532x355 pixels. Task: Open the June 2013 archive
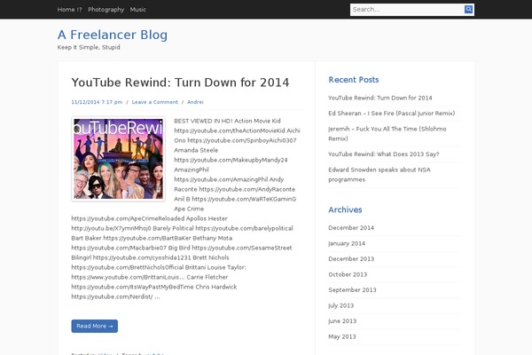pos(342,321)
